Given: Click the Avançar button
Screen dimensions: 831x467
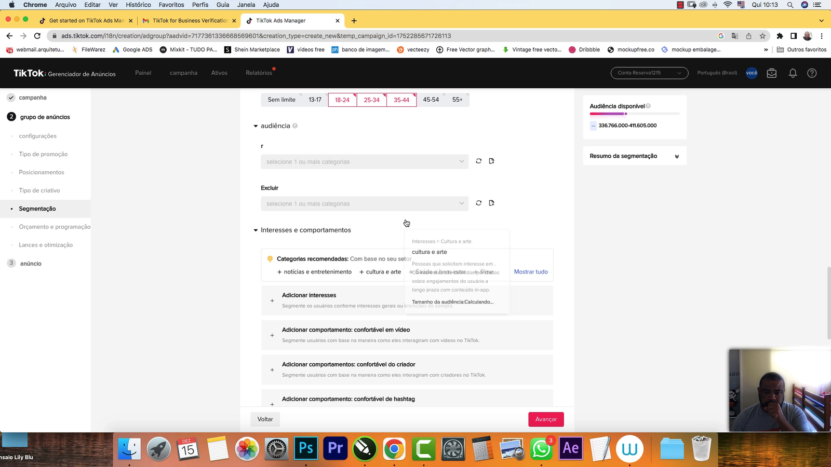Looking at the screenshot, I should point(546,419).
